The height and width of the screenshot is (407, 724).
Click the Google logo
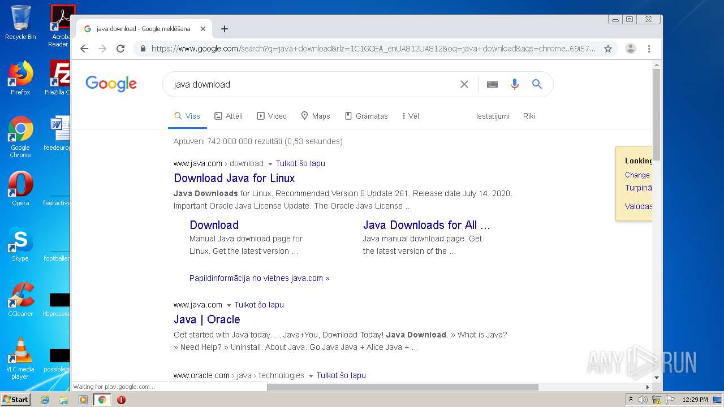point(111,84)
